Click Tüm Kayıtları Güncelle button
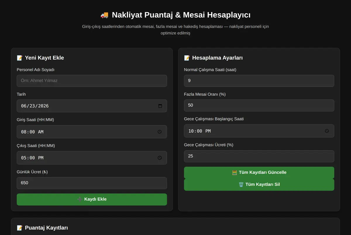Screen dimensions: 351x235 (259, 173)
